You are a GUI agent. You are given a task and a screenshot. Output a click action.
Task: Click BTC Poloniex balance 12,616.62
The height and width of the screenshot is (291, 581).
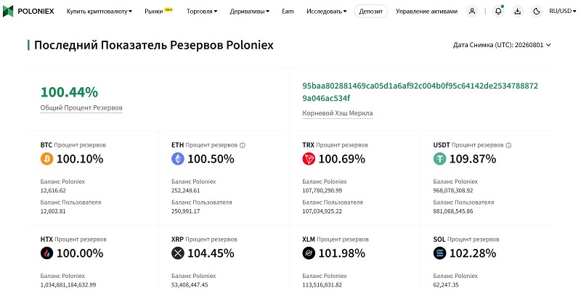(x=53, y=191)
